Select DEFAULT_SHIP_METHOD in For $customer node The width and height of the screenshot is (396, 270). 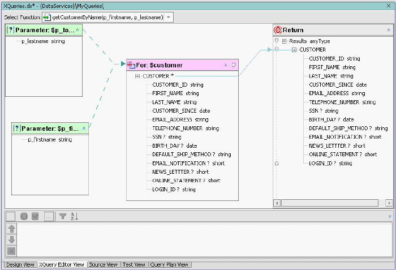pos(192,155)
